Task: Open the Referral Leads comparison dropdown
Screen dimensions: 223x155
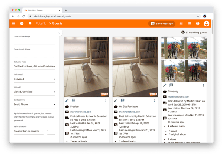Action: 29,131
